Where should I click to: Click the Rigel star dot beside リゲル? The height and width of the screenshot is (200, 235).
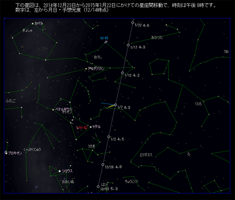[x=91, y=127]
